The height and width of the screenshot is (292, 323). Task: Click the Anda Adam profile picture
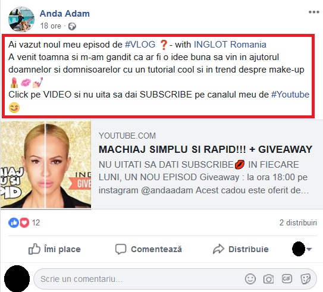point(21,20)
